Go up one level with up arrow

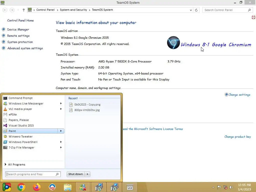[x=24, y=10]
